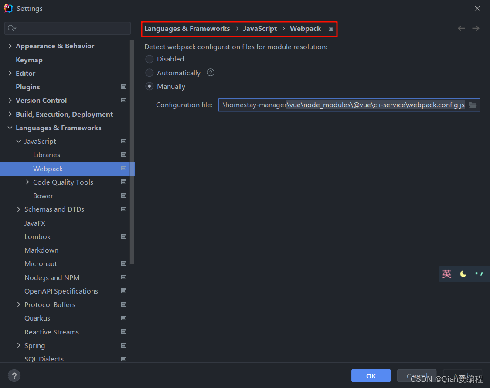Image resolution: width=490 pixels, height=388 pixels.
Task: Click the browse folder icon for Configuration file
Action: [473, 105]
